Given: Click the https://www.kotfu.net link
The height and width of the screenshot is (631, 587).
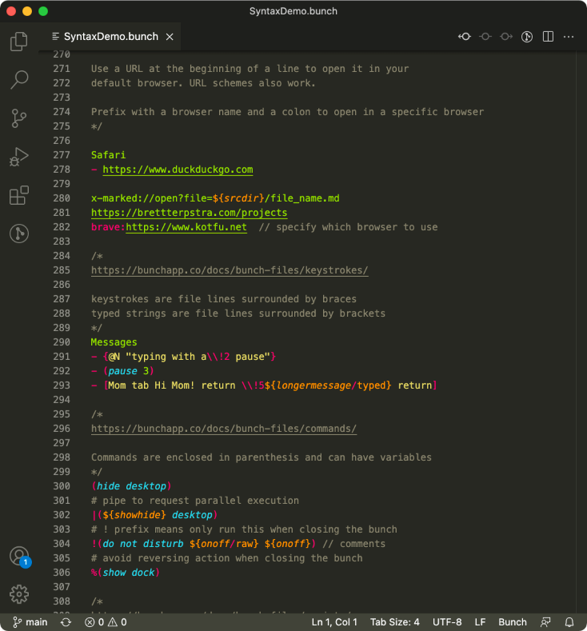Looking at the screenshot, I should click(186, 227).
